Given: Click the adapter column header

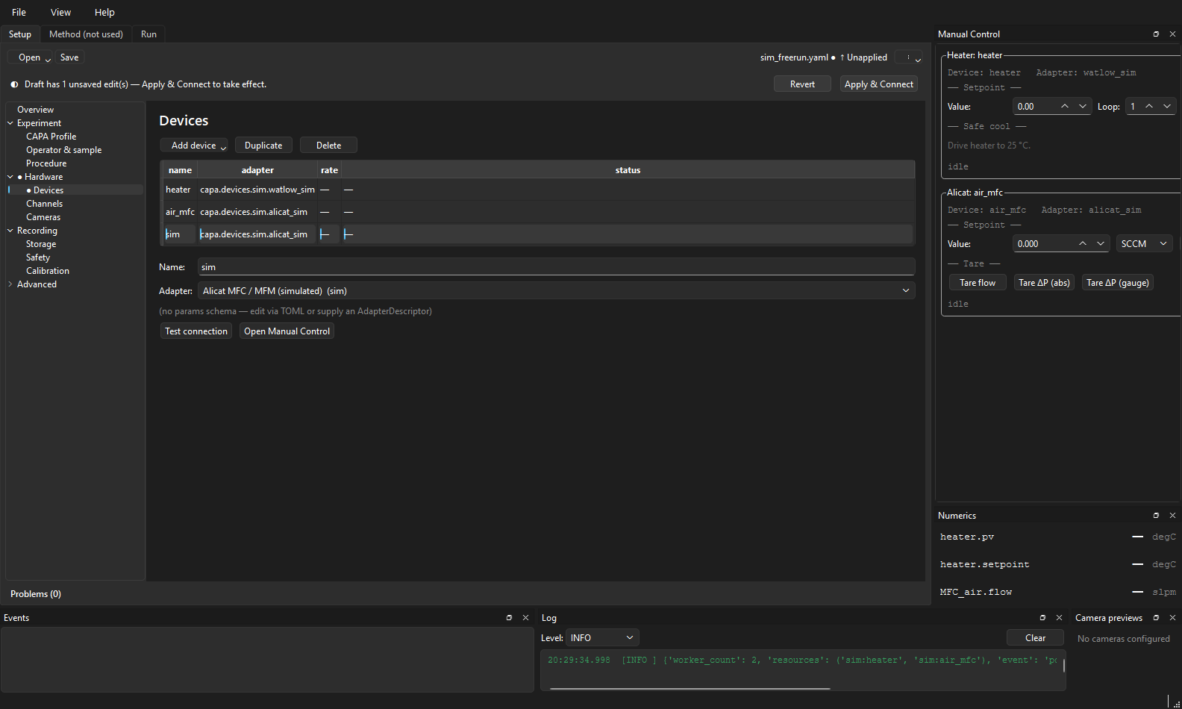Looking at the screenshot, I should point(257,170).
